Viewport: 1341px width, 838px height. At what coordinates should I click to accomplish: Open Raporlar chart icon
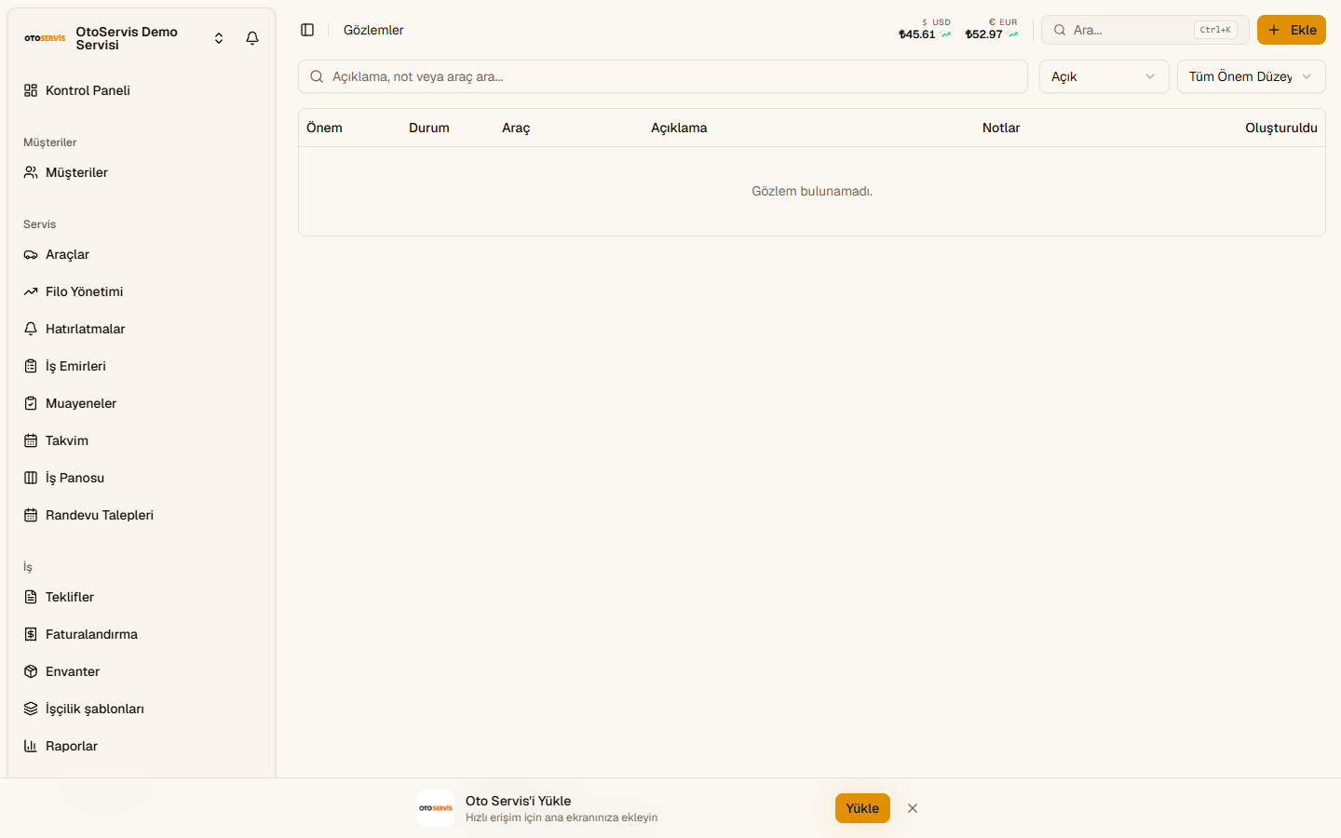pyautogui.click(x=31, y=746)
